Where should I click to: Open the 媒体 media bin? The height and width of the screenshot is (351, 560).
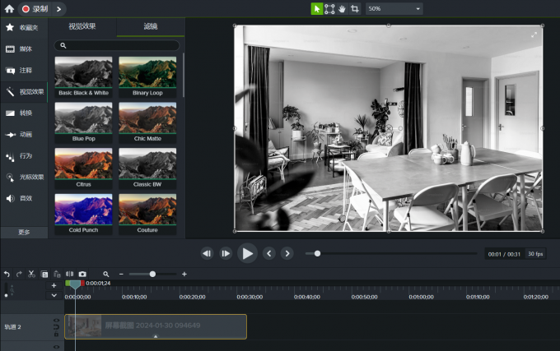point(24,48)
